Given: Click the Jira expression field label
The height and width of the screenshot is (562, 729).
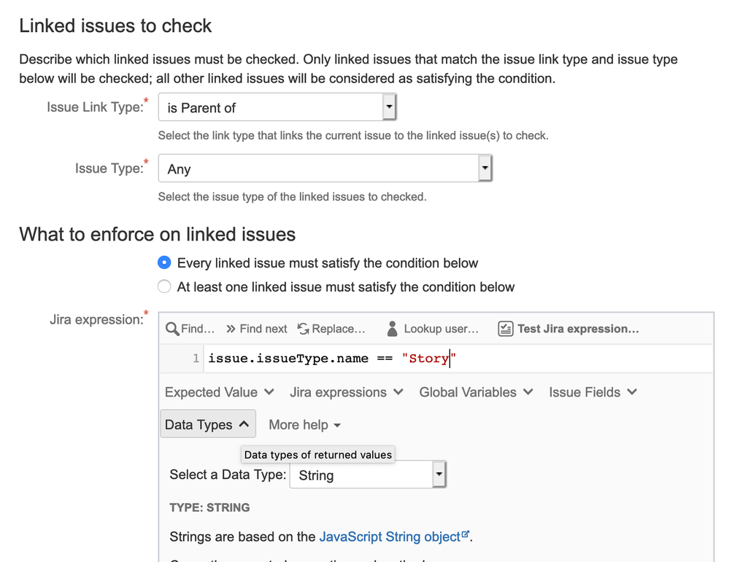Looking at the screenshot, I should (x=97, y=319).
